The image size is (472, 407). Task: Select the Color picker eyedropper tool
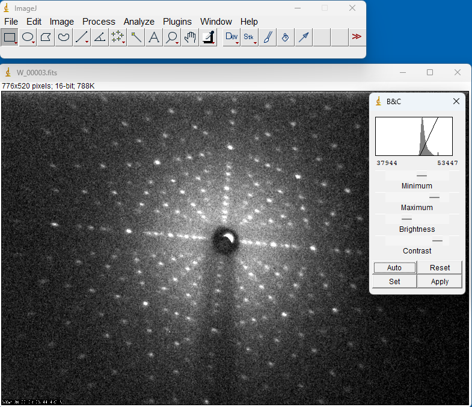tap(208, 37)
